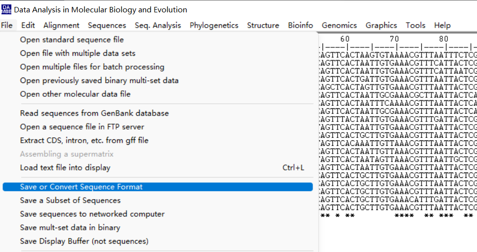This screenshot has height=252, width=477.
Task: Click Save or Convert Sequence Format
Action: point(81,187)
